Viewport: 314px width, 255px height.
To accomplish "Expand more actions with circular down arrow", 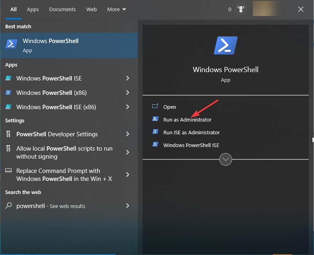I will (226, 159).
